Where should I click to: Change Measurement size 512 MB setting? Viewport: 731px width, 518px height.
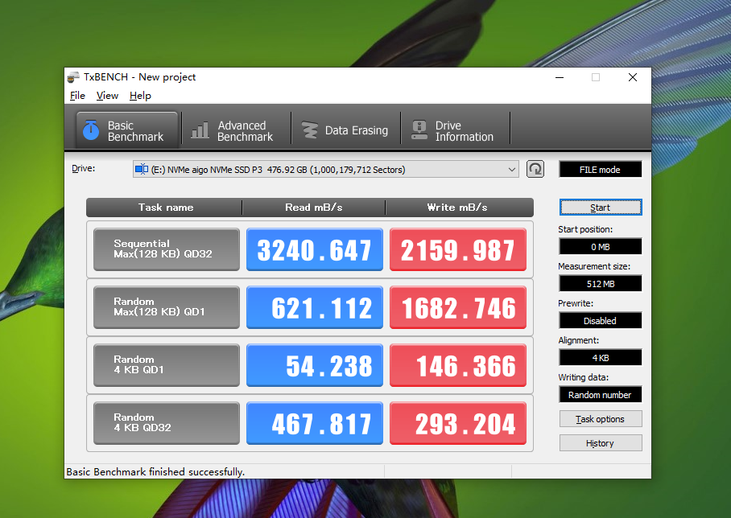point(601,284)
